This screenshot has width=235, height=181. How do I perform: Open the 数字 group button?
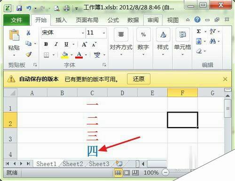(143, 42)
